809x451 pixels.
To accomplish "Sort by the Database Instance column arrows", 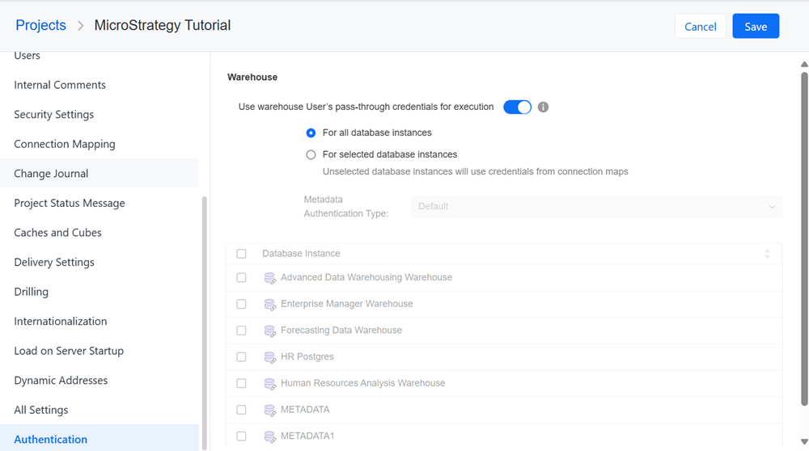I will pos(767,254).
